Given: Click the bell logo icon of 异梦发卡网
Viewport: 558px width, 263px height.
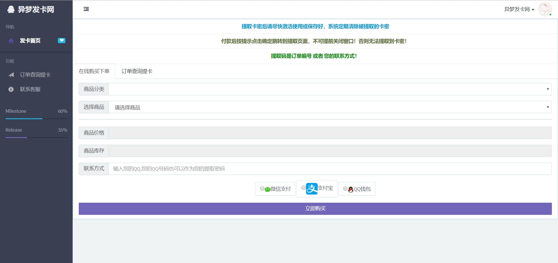Looking at the screenshot, I should click(x=11, y=10).
